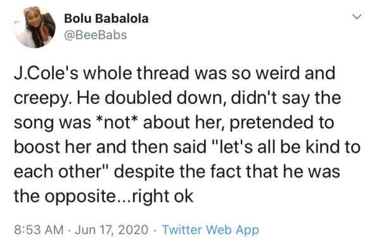Open Bolu Babalola's profile picture
This screenshot has width=377, height=245.
pyautogui.click(x=35, y=27)
